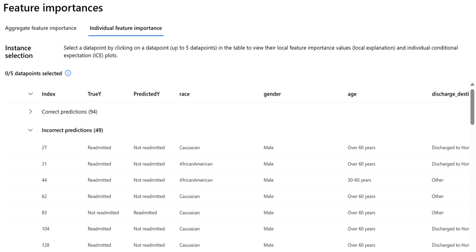
Task: Select datapoint row with index 128
Action: 237,245
